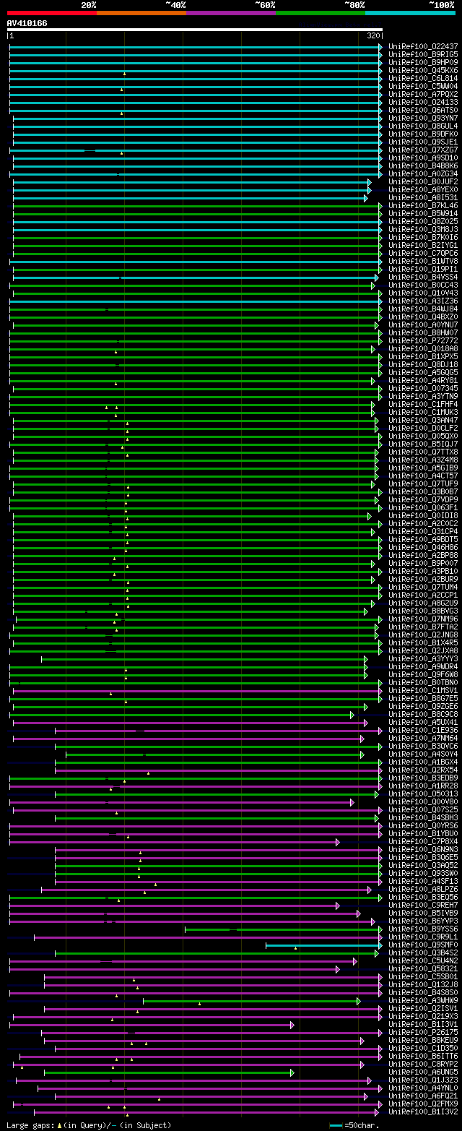This screenshot has width=462, height=1131.
Task: Select the UniRef100_Q2RX54 label
Action: pos(423,770)
